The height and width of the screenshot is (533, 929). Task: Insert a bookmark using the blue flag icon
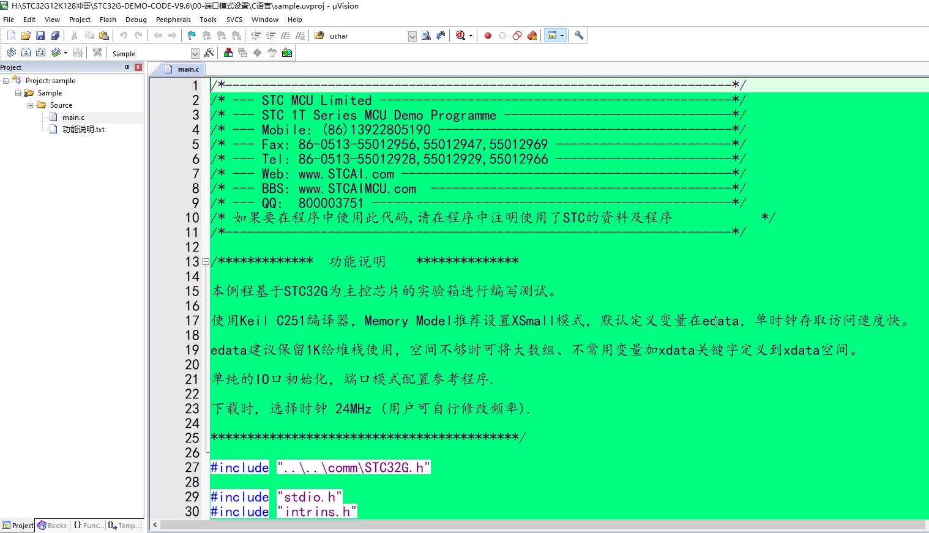click(192, 35)
